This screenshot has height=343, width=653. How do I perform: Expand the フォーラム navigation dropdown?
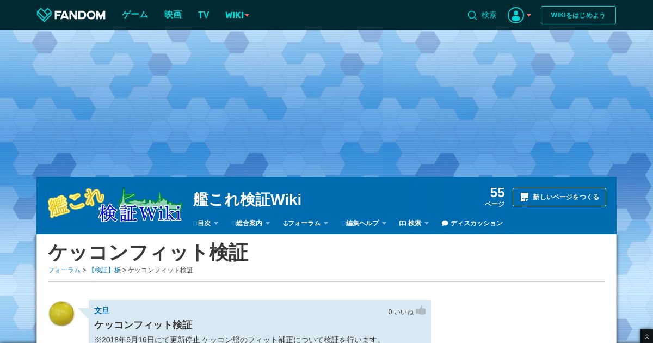point(306,223)
